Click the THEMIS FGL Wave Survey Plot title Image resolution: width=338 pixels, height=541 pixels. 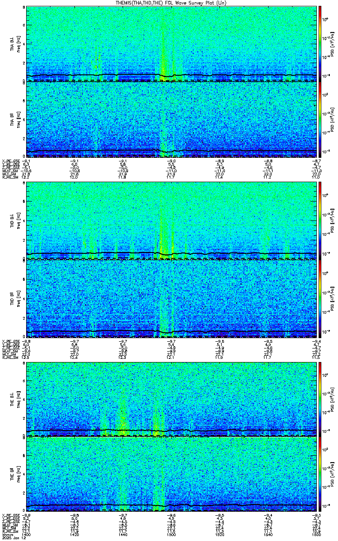coord(171,3)
